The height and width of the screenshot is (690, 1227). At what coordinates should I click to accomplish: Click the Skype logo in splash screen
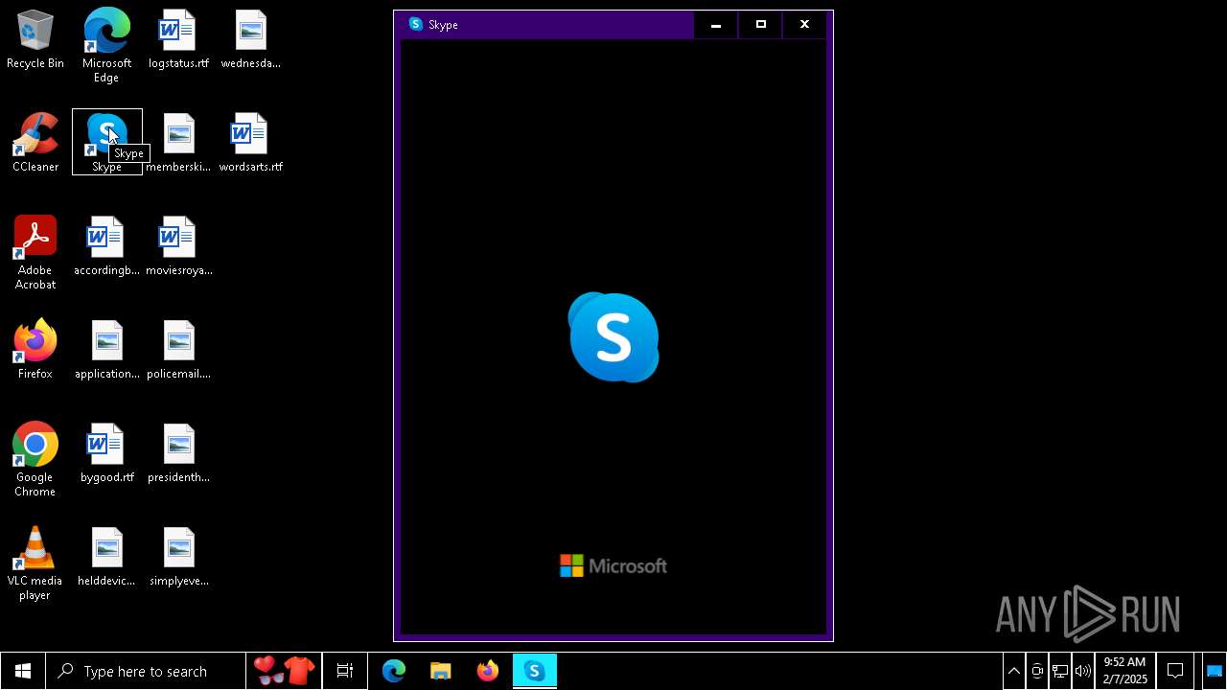tap(613, 337)
